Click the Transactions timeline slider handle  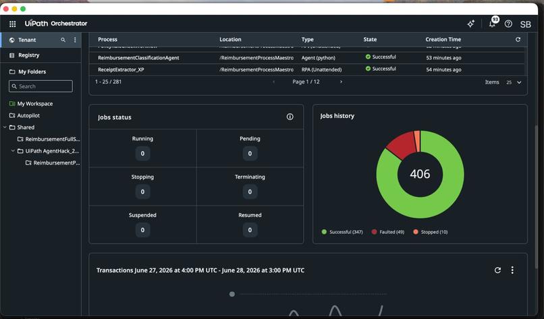point(232,294)
